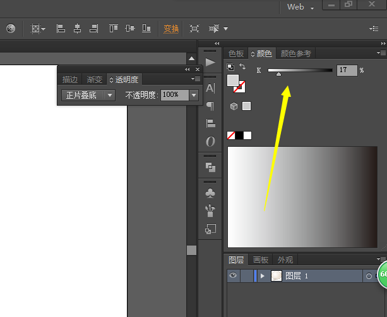Screen dimensions: 387x317
Task: Click the recolor artwork color wheel icon
Action: 11,28
